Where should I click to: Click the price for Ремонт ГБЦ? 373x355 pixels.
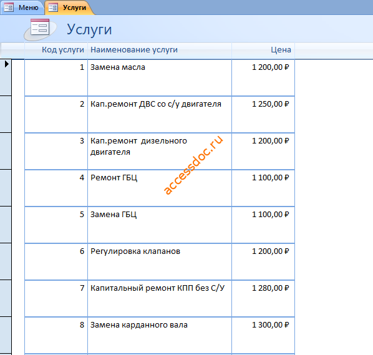263,188
